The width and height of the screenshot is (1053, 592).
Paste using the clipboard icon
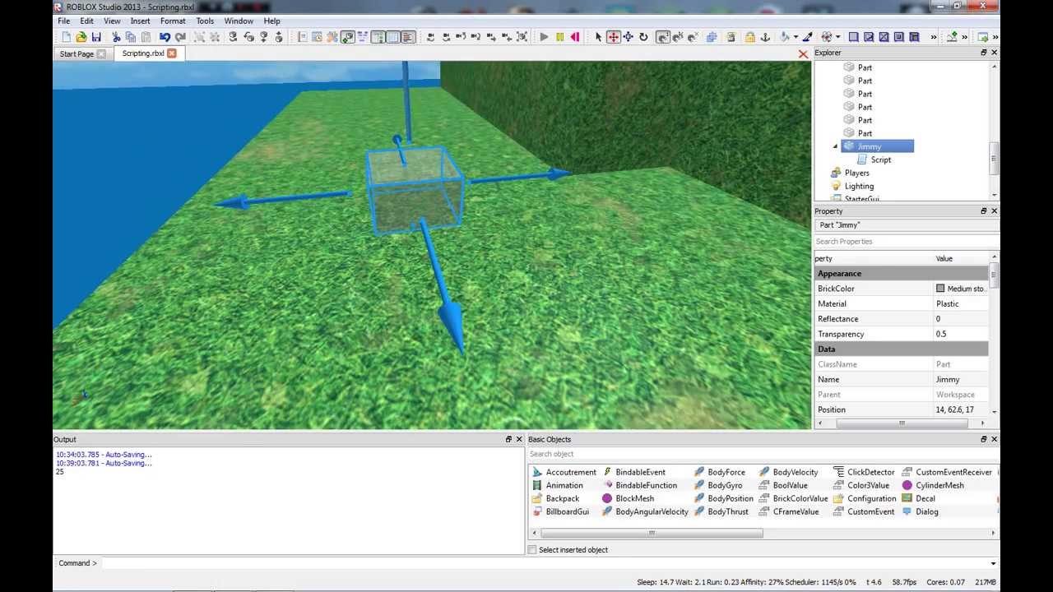click(x=146, y=37)
